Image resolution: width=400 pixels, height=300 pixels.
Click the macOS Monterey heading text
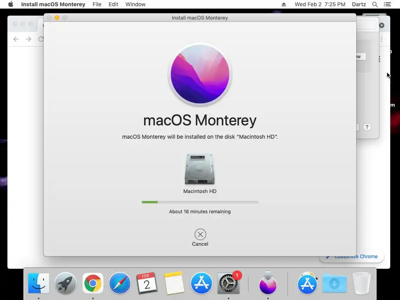(200, 120)
